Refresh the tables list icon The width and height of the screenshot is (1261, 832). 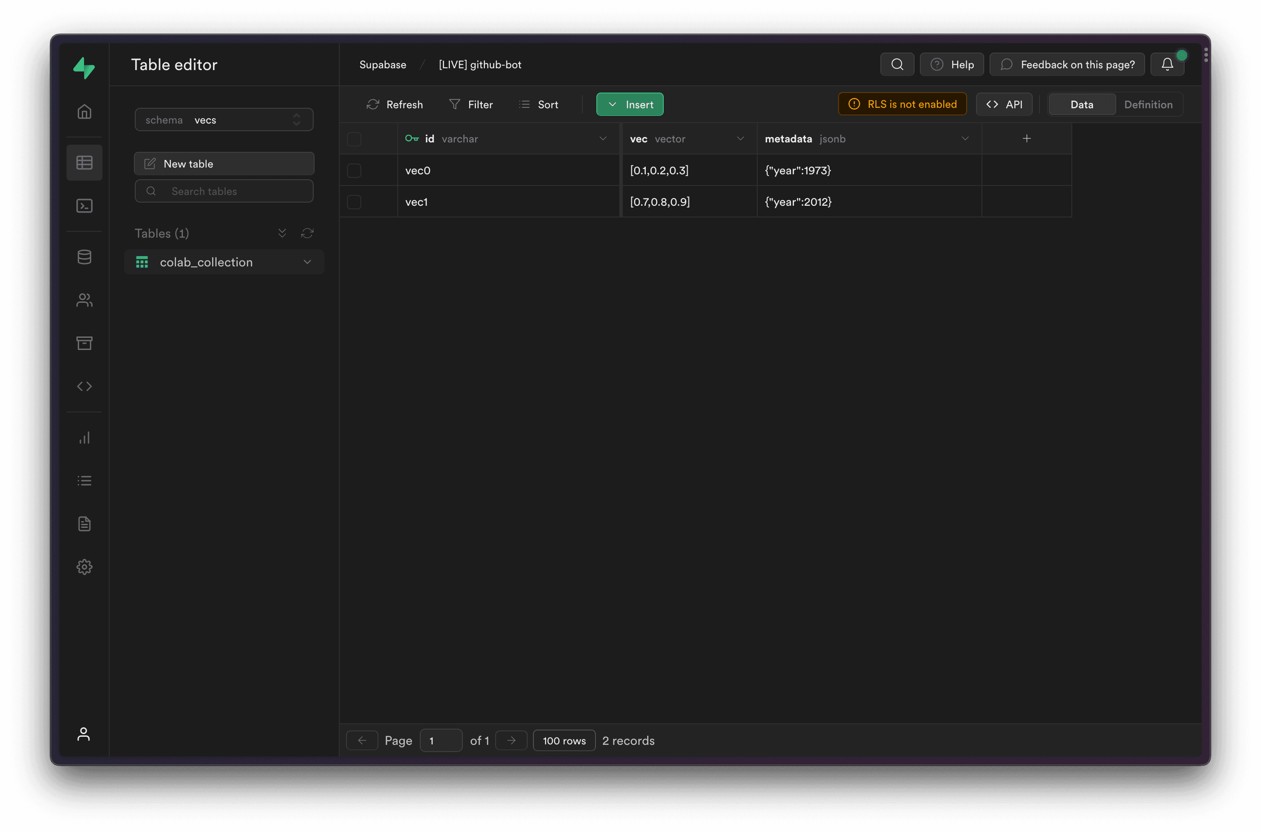click(x=307, y=234)
